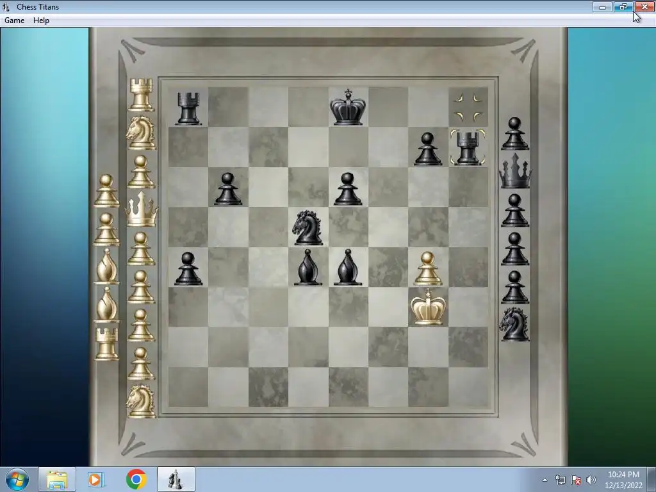Screen dimensions: 656x492
Task: Select the black pawn on e6
Action: tap(348, 189)
